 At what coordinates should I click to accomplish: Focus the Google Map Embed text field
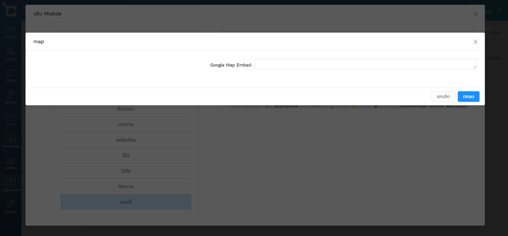tap(365, 64)
